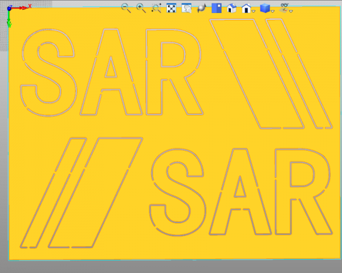Click the red X axis arrow
This screenshot has width=342, height=273.
click(22, 9)
